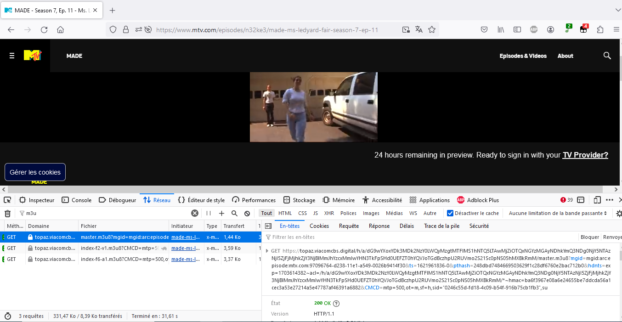Open network search with the magnifier icon
This screenshot has height=322, width=622.
tap(234, 213)
